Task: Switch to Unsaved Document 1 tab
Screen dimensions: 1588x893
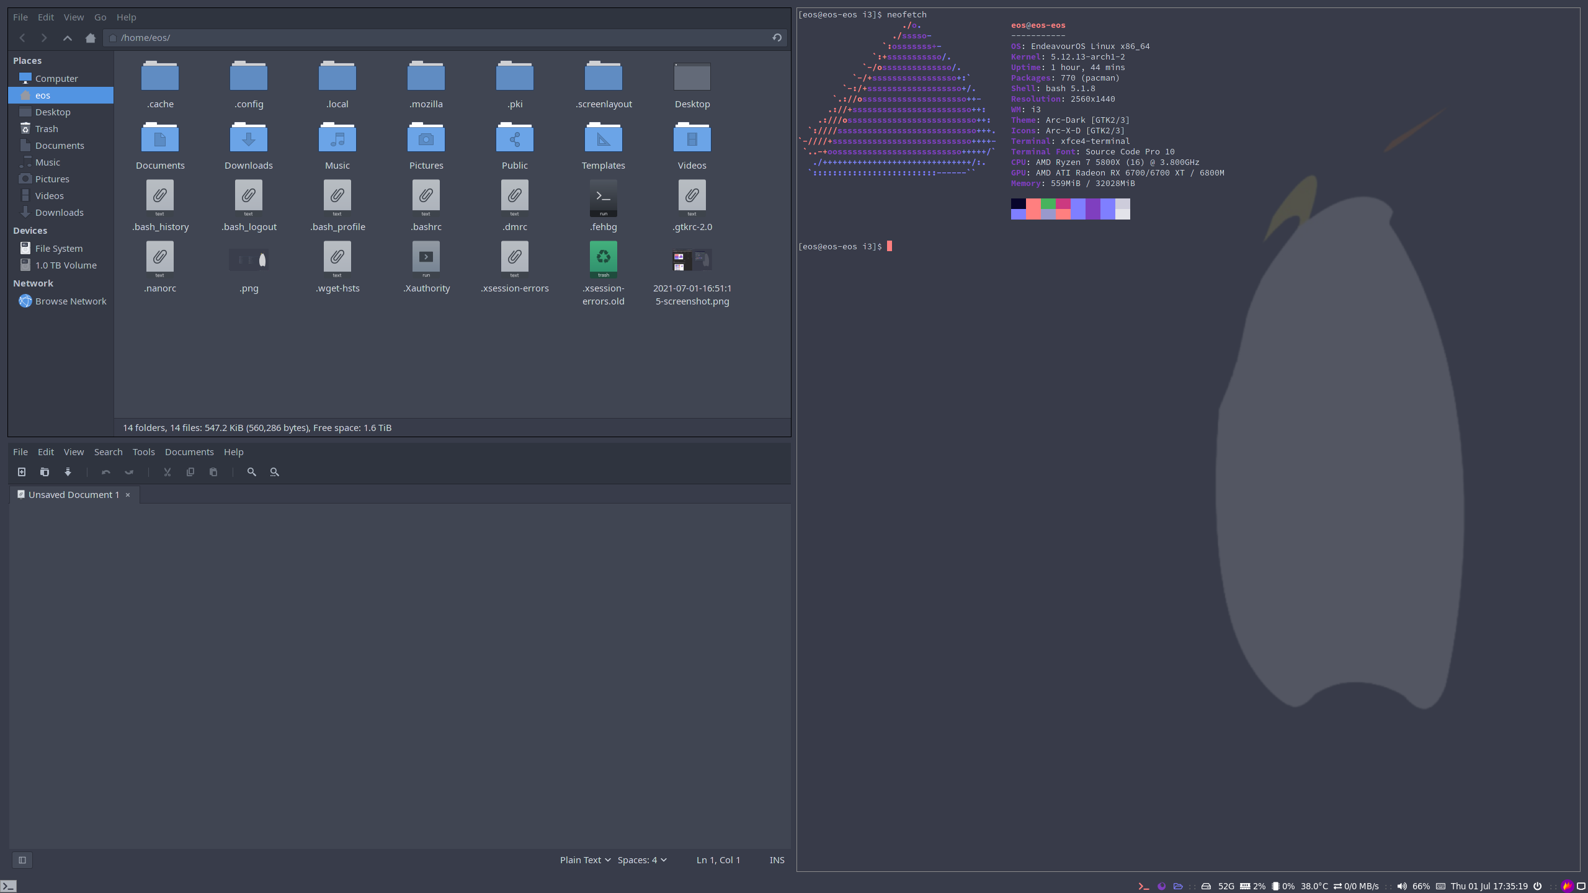Action: [x=73, y=495]
